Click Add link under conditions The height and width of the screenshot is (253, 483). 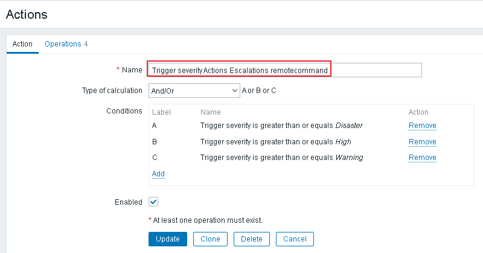tap(158, 174)
